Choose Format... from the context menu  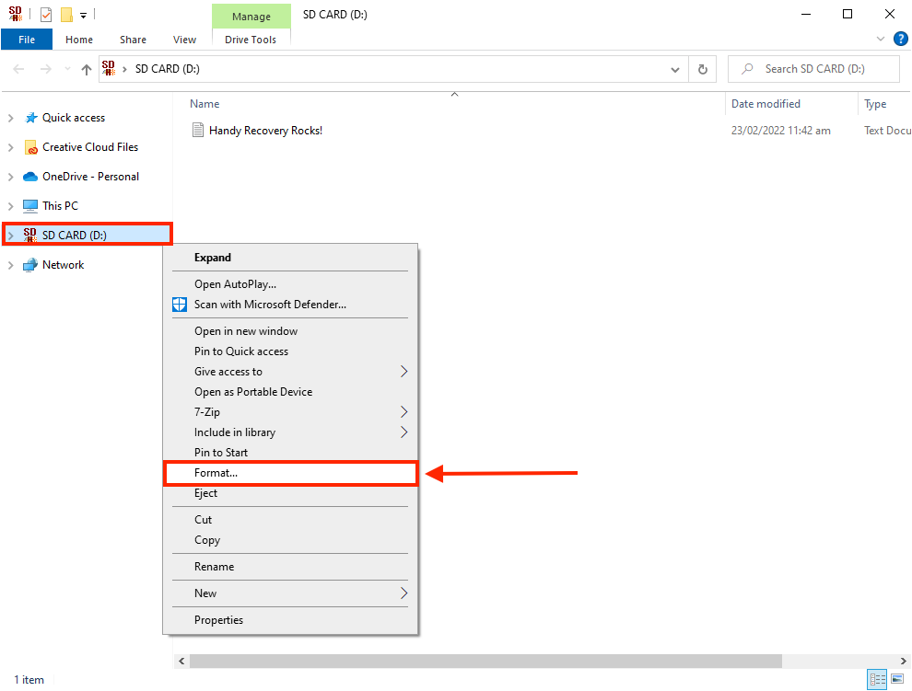[x=290, y=473]
